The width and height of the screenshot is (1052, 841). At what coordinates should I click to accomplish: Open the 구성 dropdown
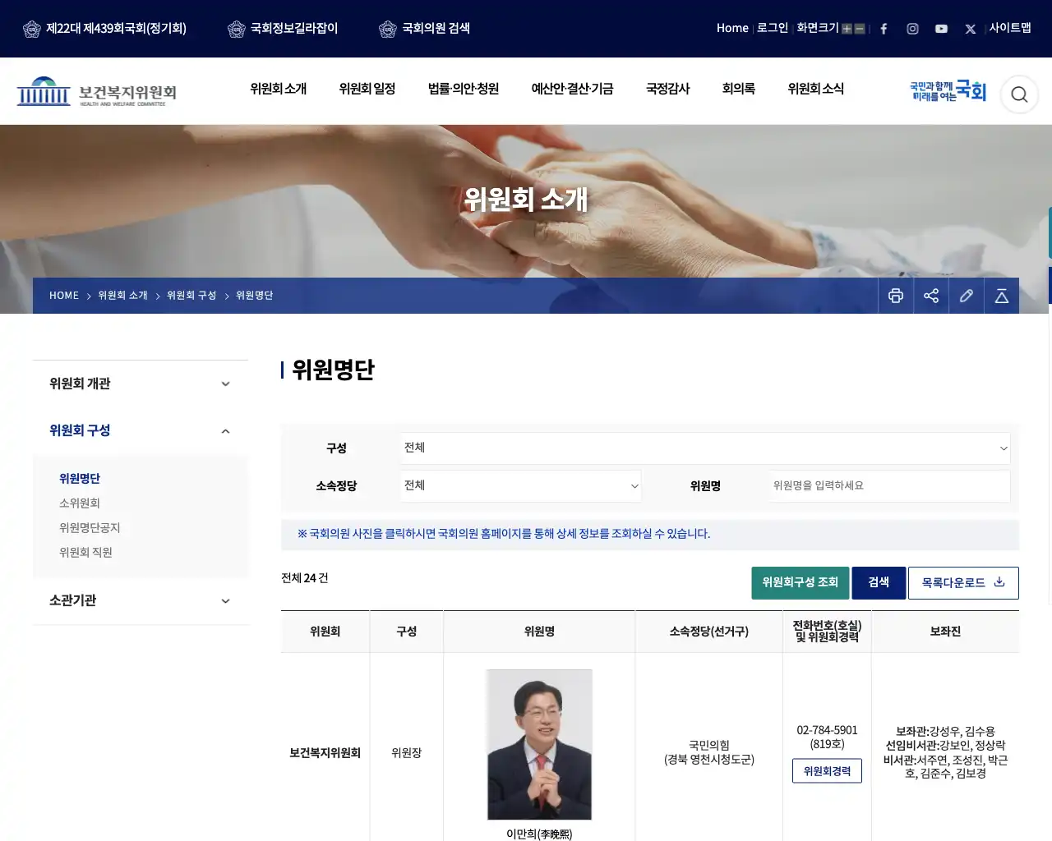point(705,448)
